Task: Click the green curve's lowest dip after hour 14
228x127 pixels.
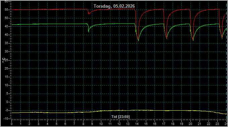Action: click(138, 41)
